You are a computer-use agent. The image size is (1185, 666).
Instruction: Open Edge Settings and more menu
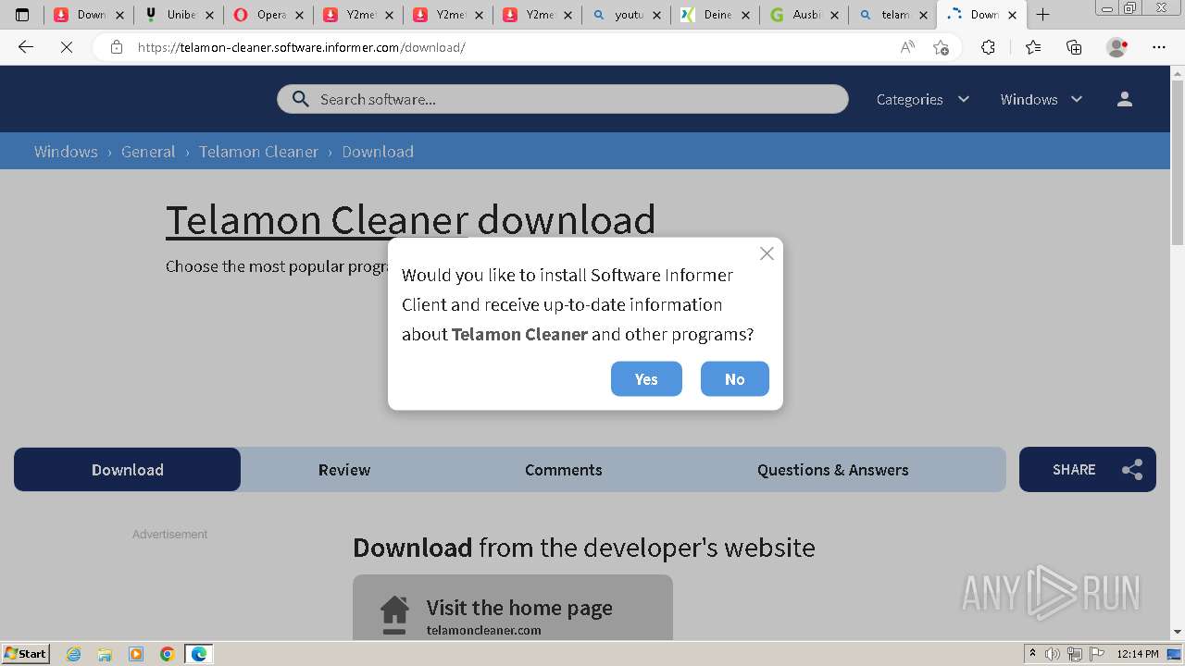coord(1159,47)
